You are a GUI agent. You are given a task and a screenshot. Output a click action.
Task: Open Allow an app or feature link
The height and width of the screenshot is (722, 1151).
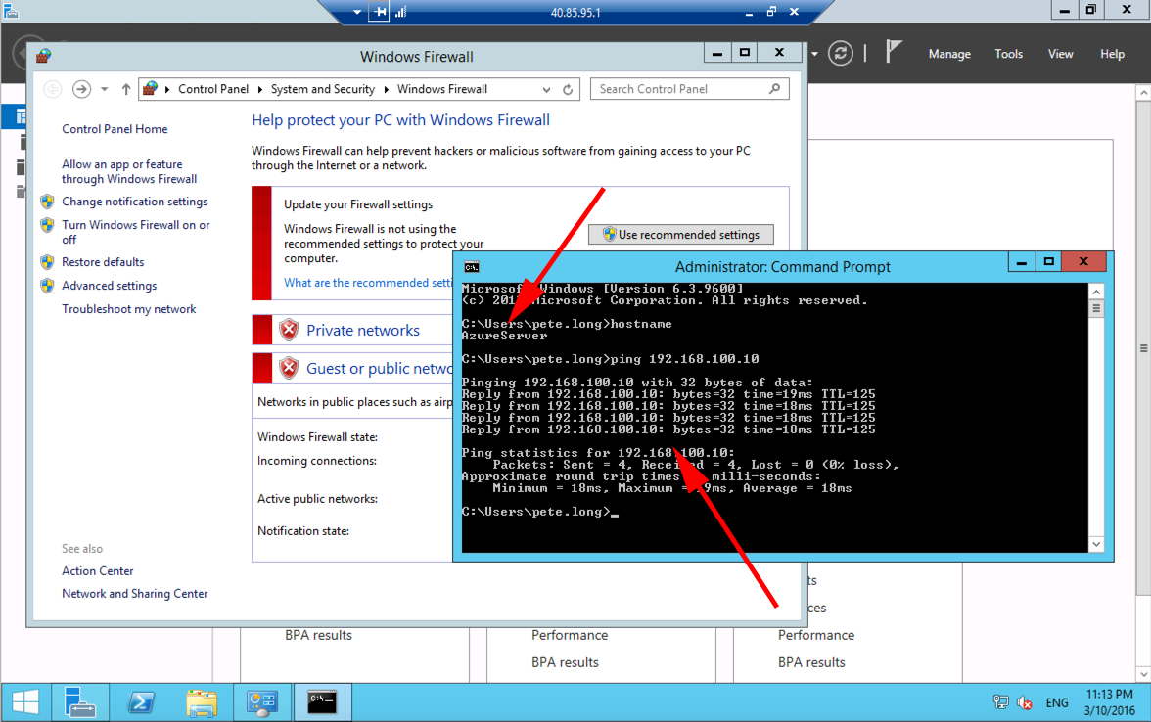129,172
